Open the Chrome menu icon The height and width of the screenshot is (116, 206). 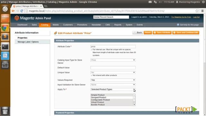tap(202, 11)
